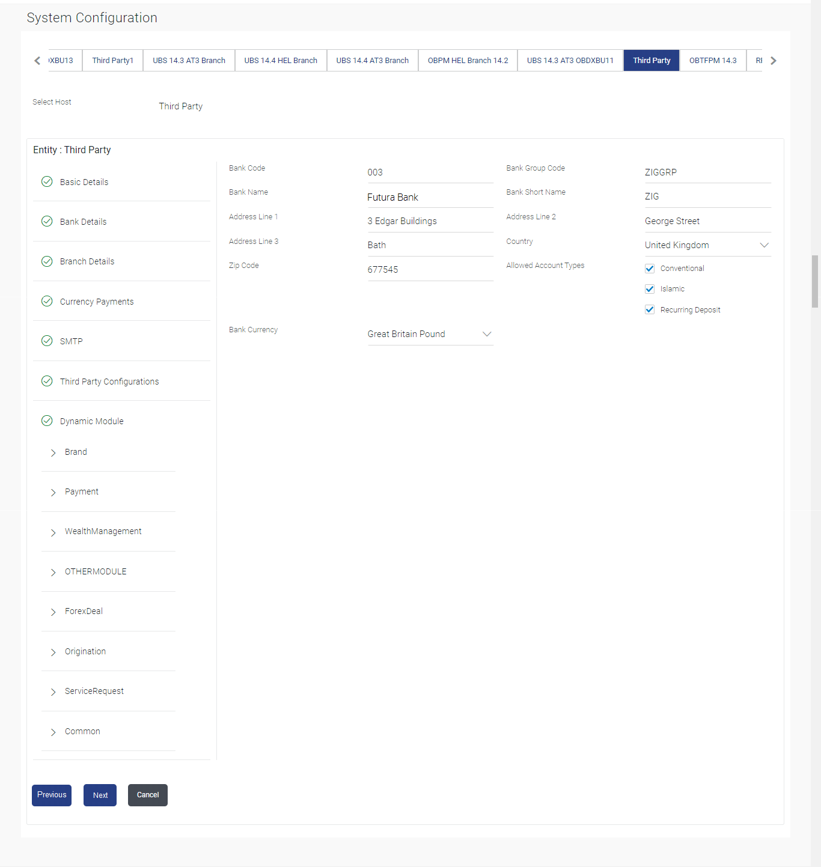
Task: Open the UBS 14.3 AT3 OBDXBU11 tab
Action: point(570,61)
